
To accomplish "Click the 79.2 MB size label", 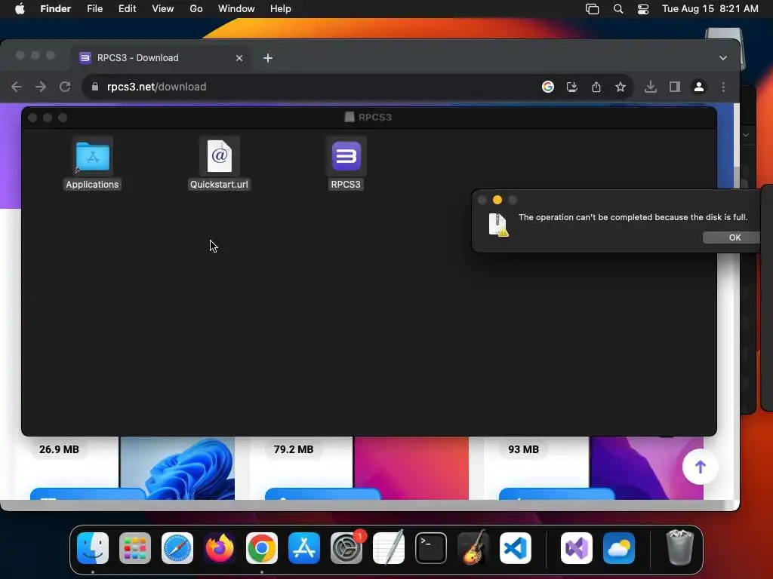I will (x=294, y=449).
